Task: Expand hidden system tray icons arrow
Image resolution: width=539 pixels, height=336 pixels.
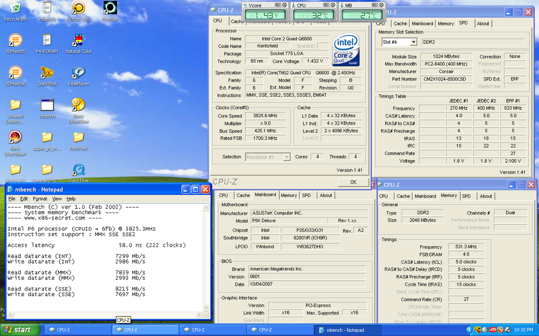Action: 470,330
